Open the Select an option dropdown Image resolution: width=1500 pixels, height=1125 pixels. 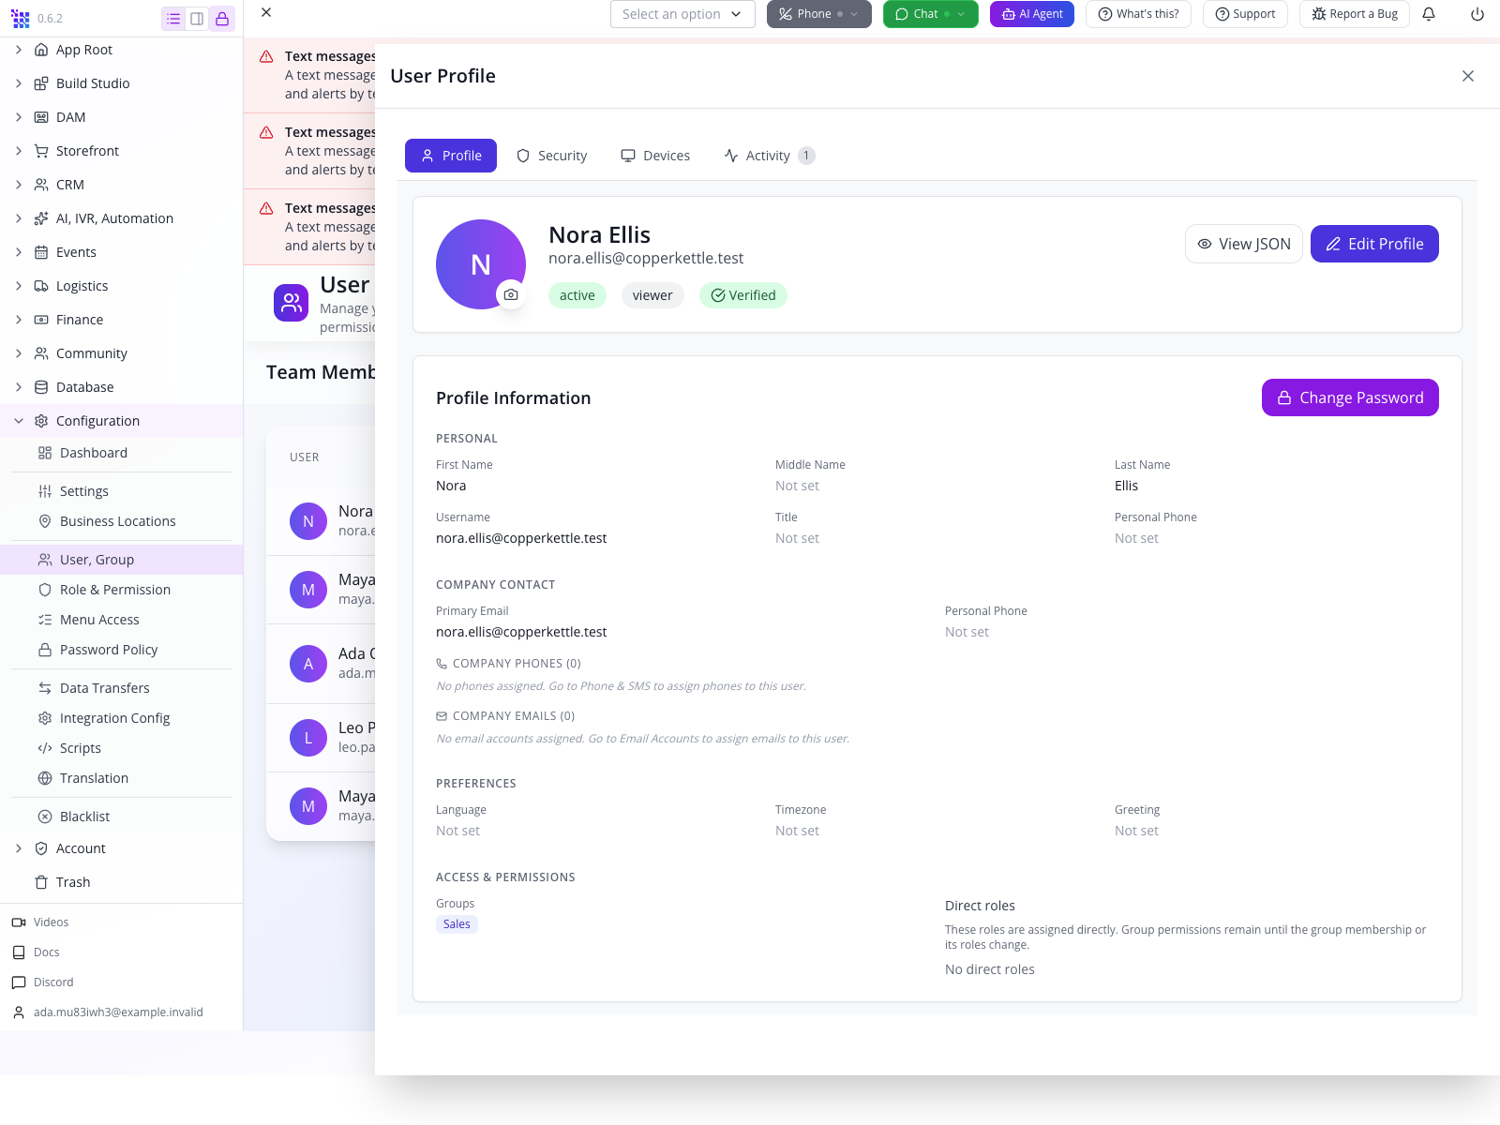point(682,14)
